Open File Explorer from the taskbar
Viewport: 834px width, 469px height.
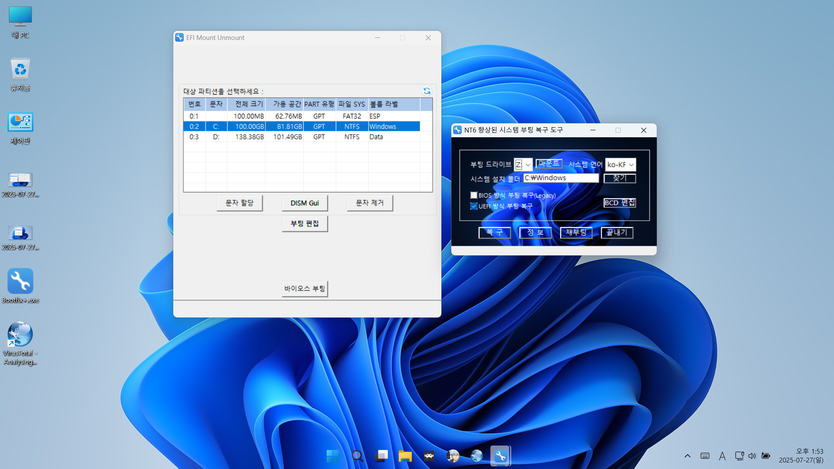click(x=405, y=456)
